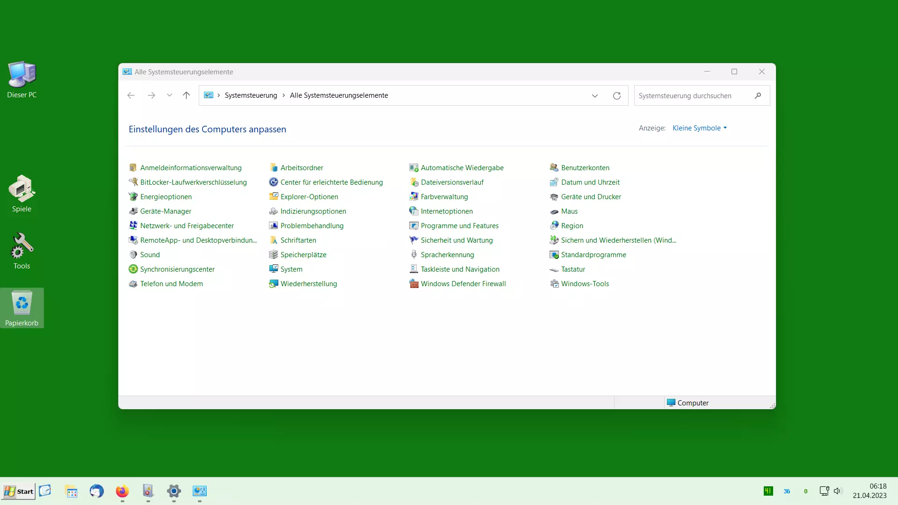Click the Windows Defender Firewall icon
The width and height of the screenshot is (898, 505).
coord(413,283)
